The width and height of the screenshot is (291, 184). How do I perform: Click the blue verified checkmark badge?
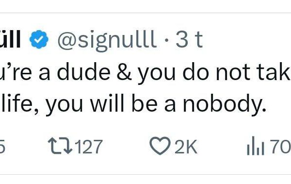click(x=39, y=39)
